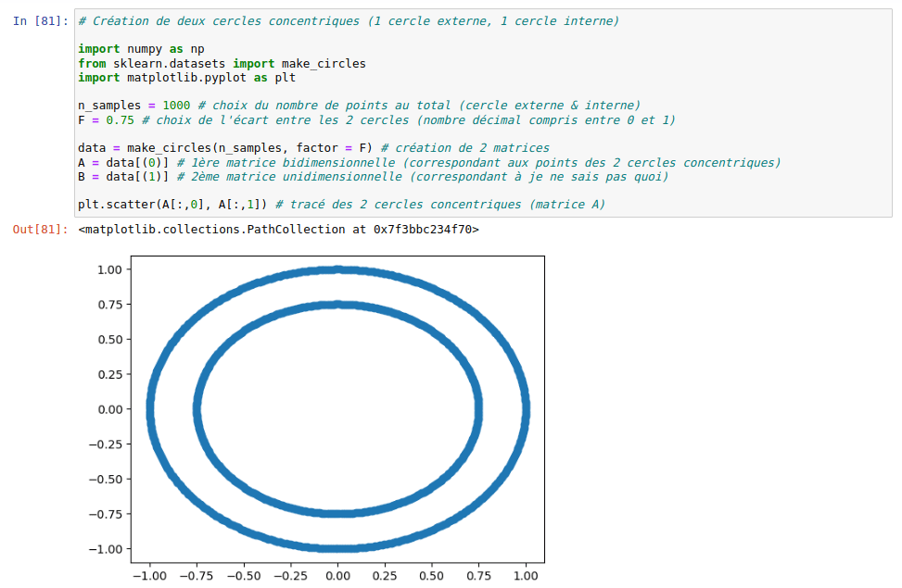Image resolution: width=902 pixels, height=588 pixels.
Task: Click the −1.00 y-axis tick label
Action: (106, 549)
